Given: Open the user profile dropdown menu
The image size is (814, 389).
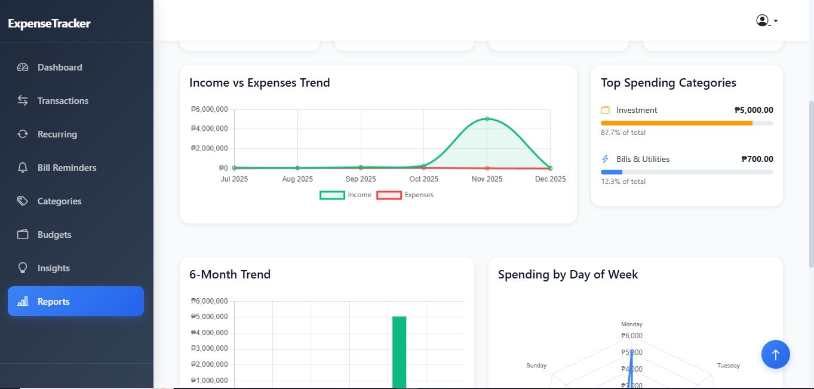Looking at the screenshot, I should (766, 21).
